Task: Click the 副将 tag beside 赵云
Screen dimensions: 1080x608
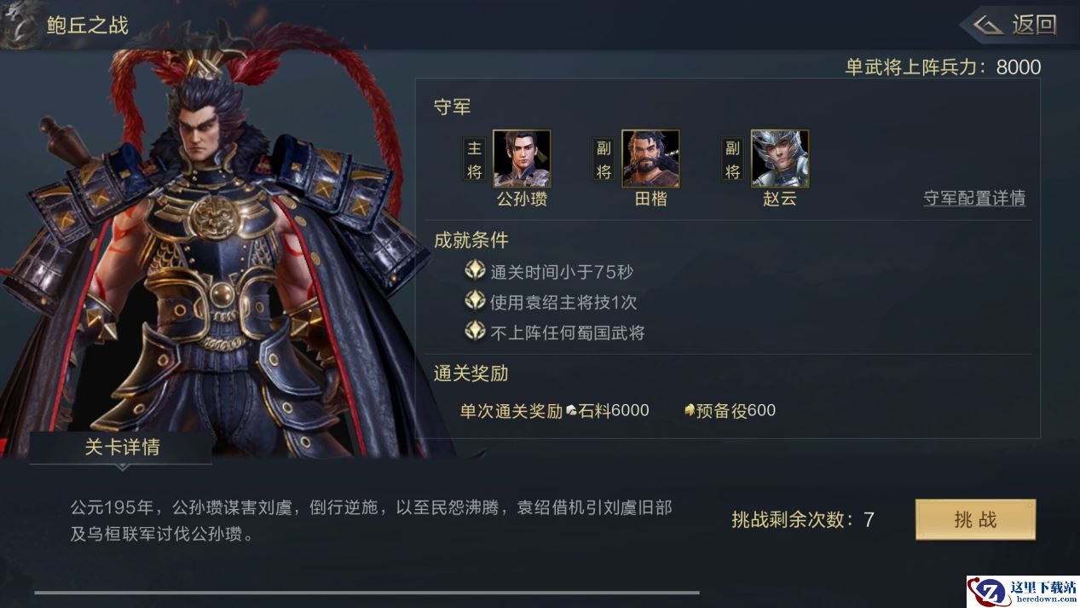Action: pyautogui.click(x=733, y=159)
